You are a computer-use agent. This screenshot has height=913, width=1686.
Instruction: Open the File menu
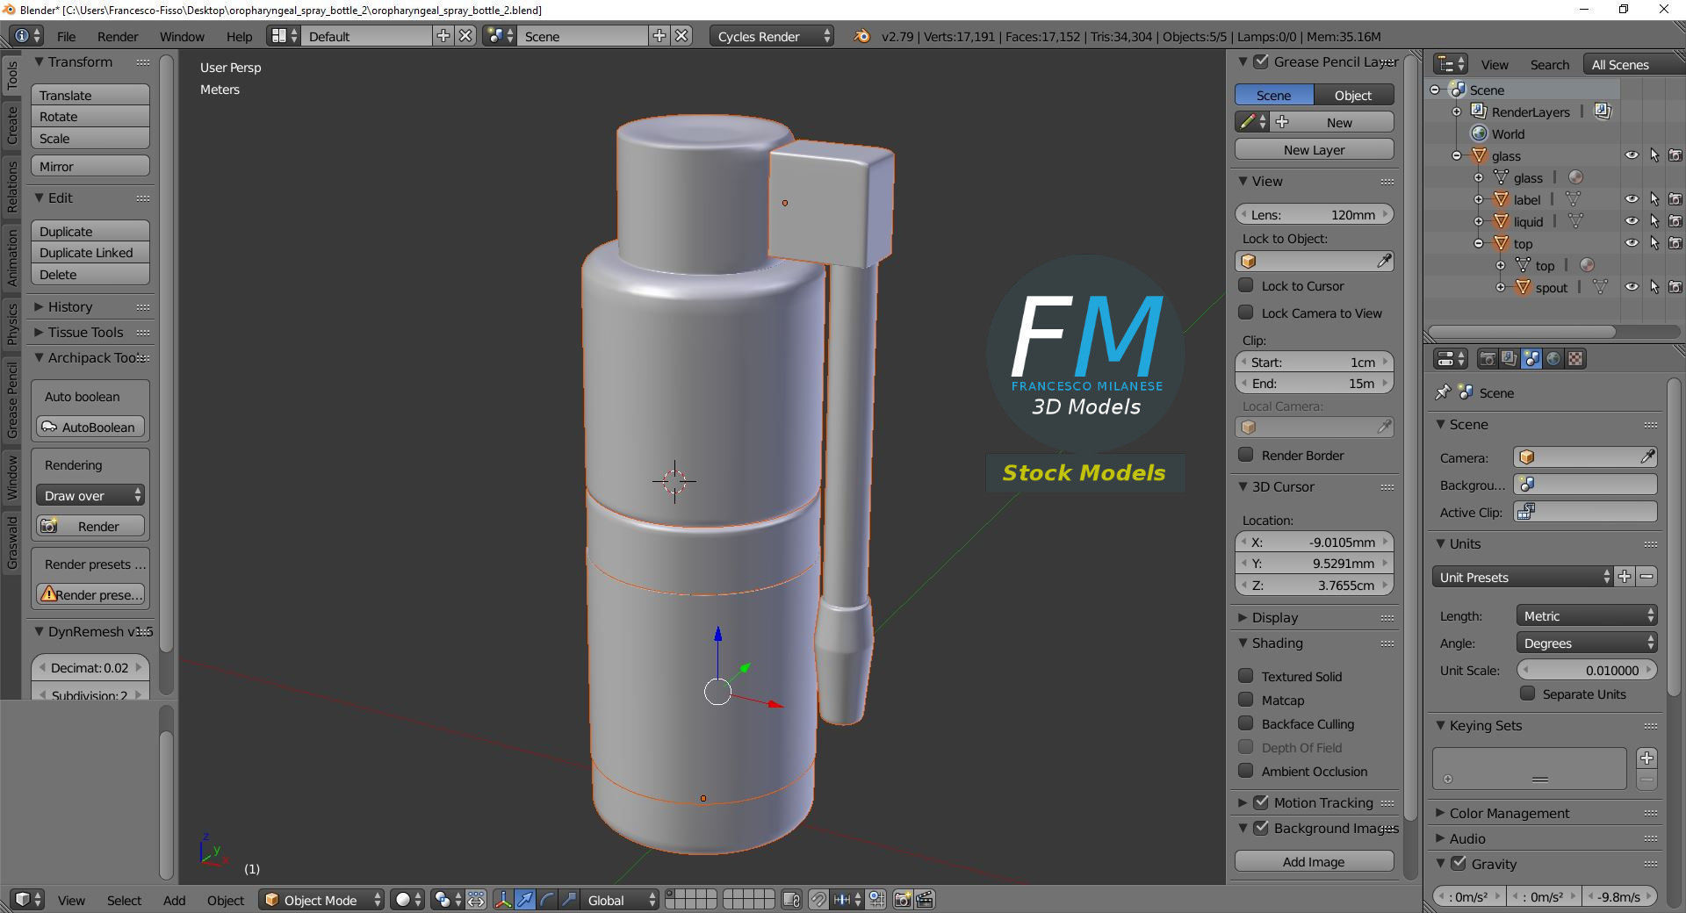pyautogui.click(x=66, y=36)
